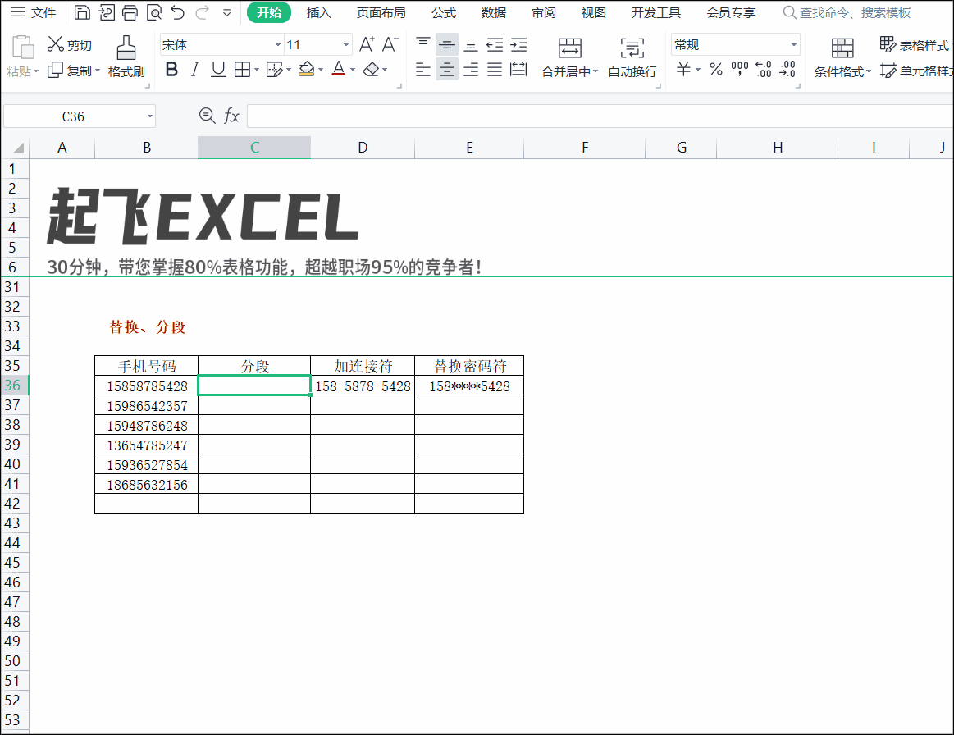Toggle Bold formatting
Screen dimensions: 954x735
(x=171, y=70)
